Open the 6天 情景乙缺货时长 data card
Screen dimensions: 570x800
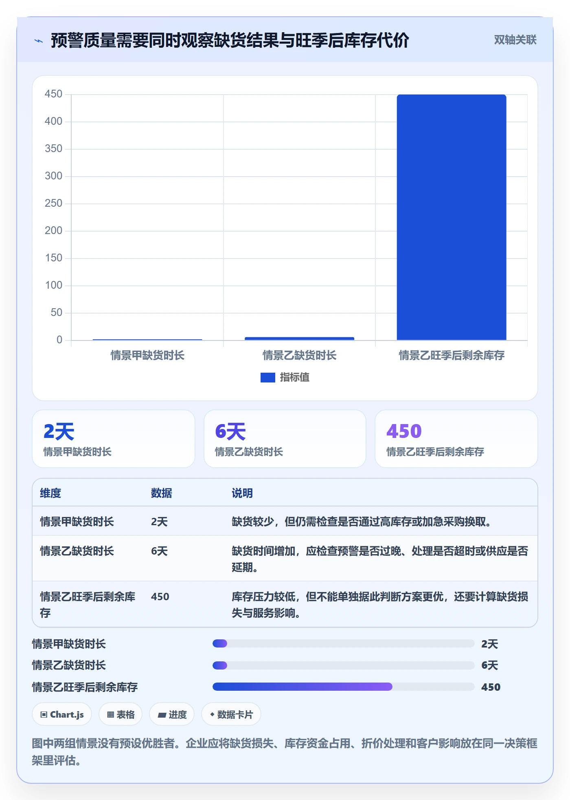285,439
